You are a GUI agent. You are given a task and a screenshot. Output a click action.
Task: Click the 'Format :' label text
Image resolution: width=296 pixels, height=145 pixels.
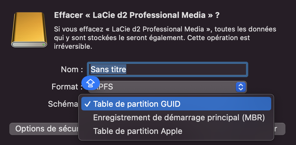click(65, 87)
